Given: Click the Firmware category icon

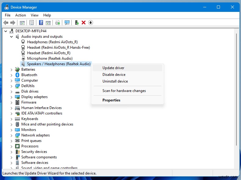Looking at the screenshot, I should 17,102.
